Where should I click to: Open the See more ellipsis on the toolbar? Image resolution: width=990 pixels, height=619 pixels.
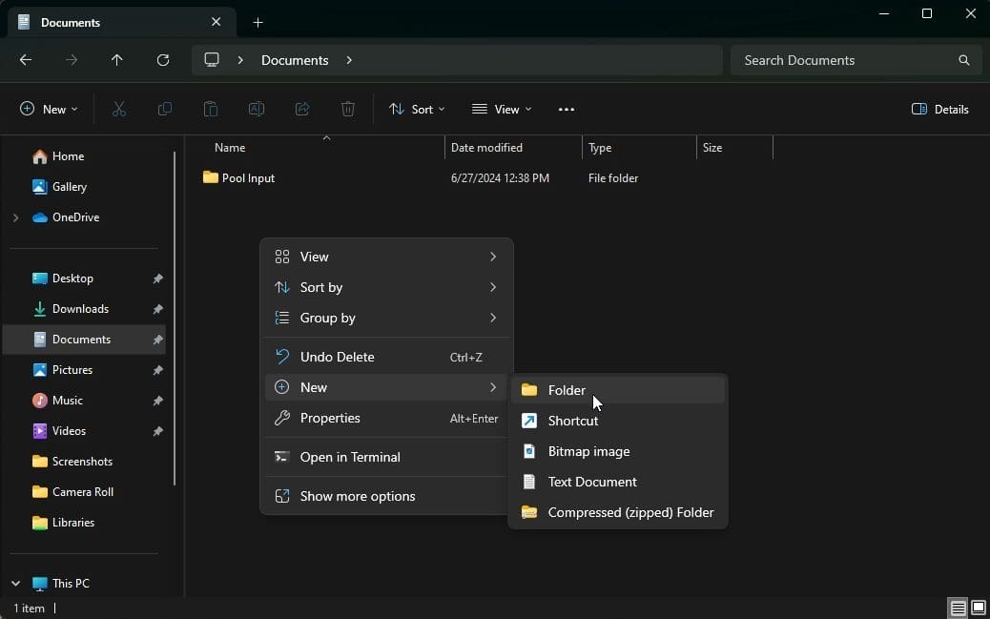click(x=567, y=109)
